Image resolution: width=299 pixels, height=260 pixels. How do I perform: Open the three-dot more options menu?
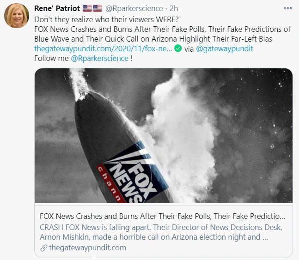[x=287, y=8]
